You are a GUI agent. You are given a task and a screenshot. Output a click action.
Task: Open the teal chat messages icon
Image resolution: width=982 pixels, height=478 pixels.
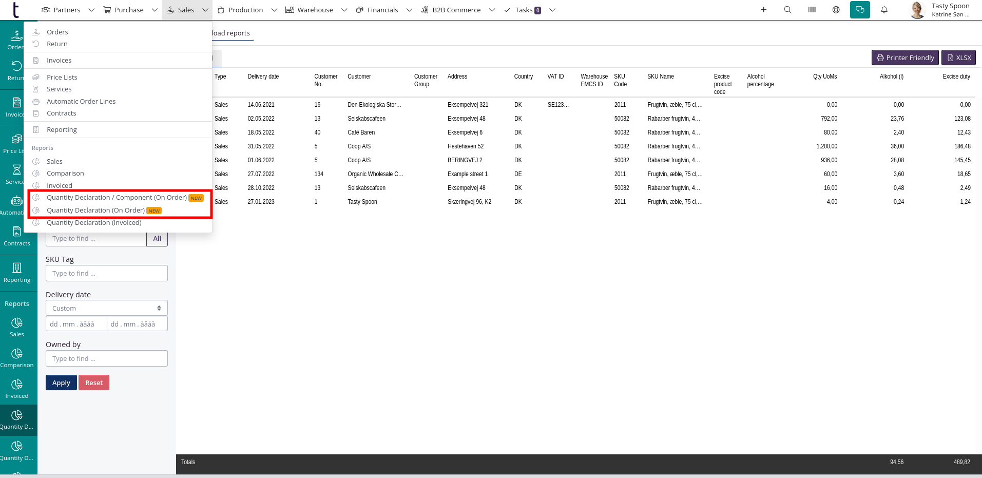click(x=860, y=10)
